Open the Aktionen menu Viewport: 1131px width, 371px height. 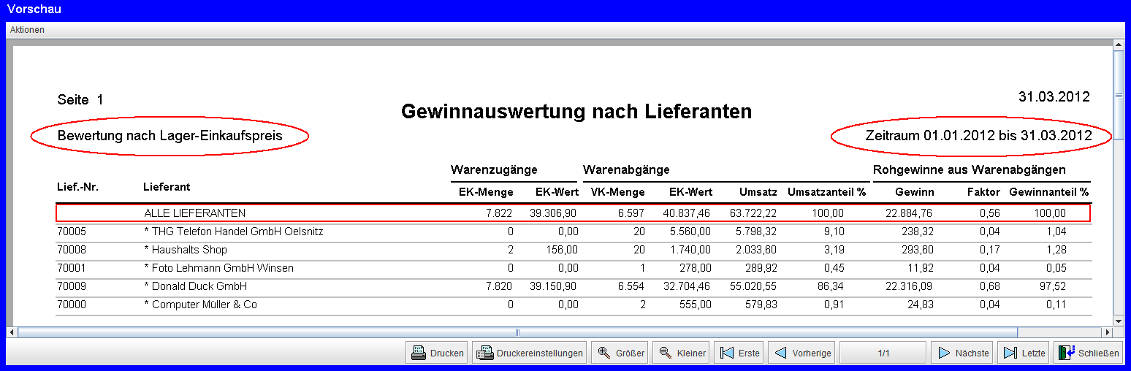tap(27, 30)
